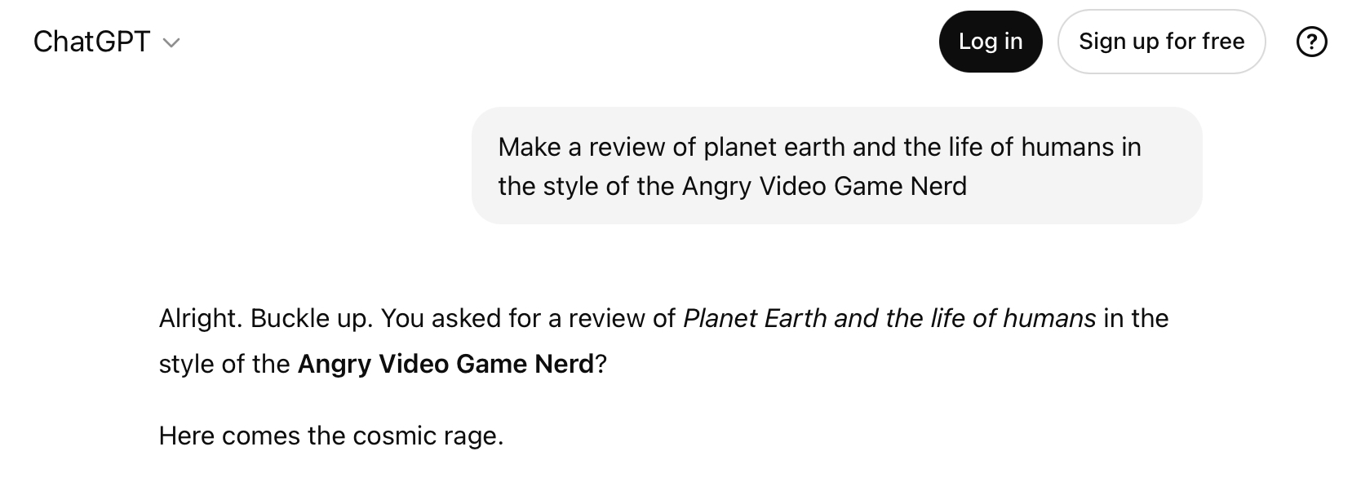Viewport: 1361px width, 491px height.
Task: Click the ChatGPT model selector title
Action: click(x=91, y=42)
